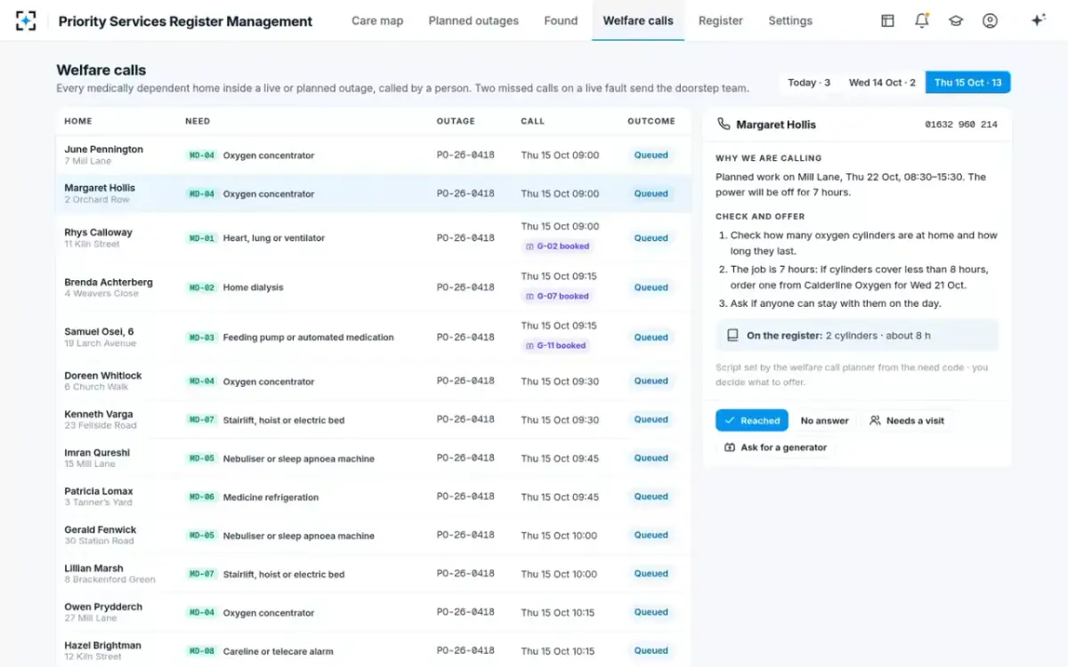Click the CALL column header
Viewport: 1068px width, 667px height.
pyautogui.click(x=533, y=121)
